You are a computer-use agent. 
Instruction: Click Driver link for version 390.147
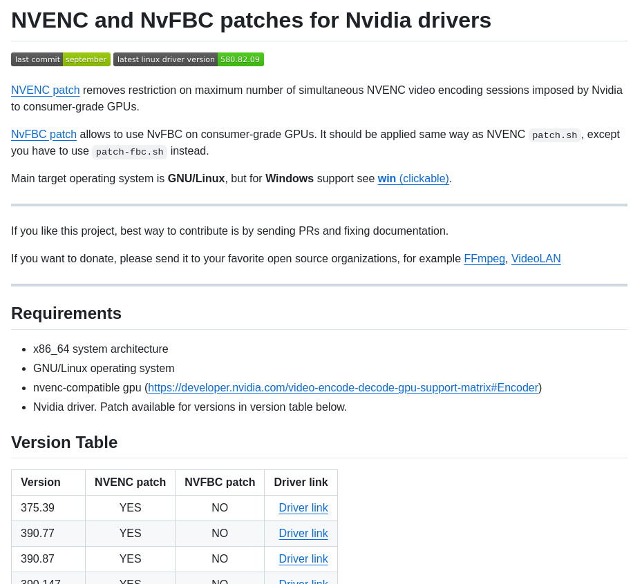point(303,581)
